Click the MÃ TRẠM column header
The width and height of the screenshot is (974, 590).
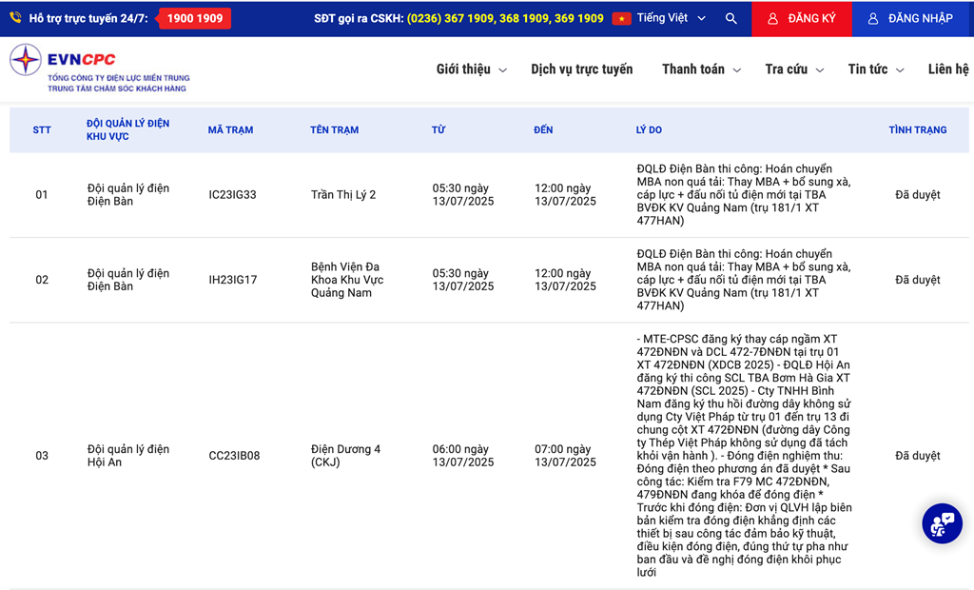click(230, 130)
